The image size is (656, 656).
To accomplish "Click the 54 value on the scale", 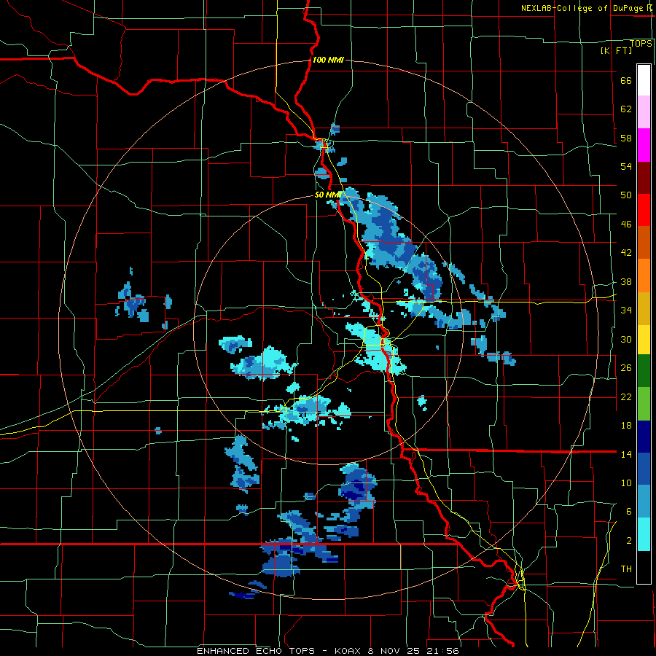I will click(x=626, y=166).
